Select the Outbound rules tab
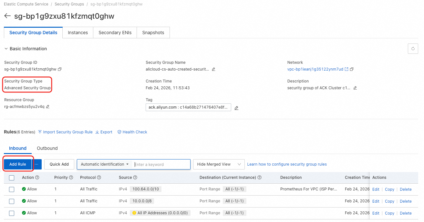Viewport: 424px width, 222px height. tap(47, 148)
